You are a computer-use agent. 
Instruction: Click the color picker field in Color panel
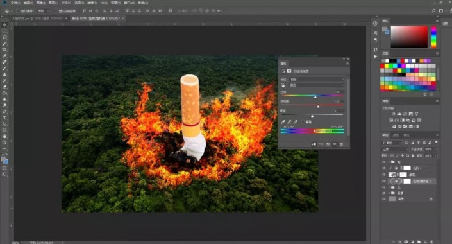[409, 37]
